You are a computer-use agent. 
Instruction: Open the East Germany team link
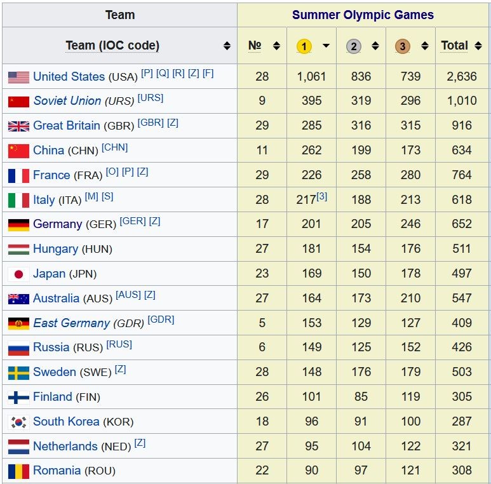71,323
